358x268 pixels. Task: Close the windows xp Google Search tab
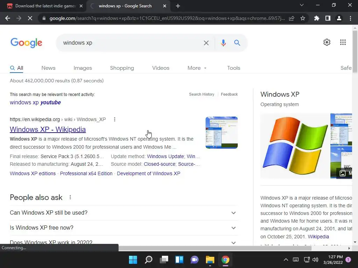[165, 6]
